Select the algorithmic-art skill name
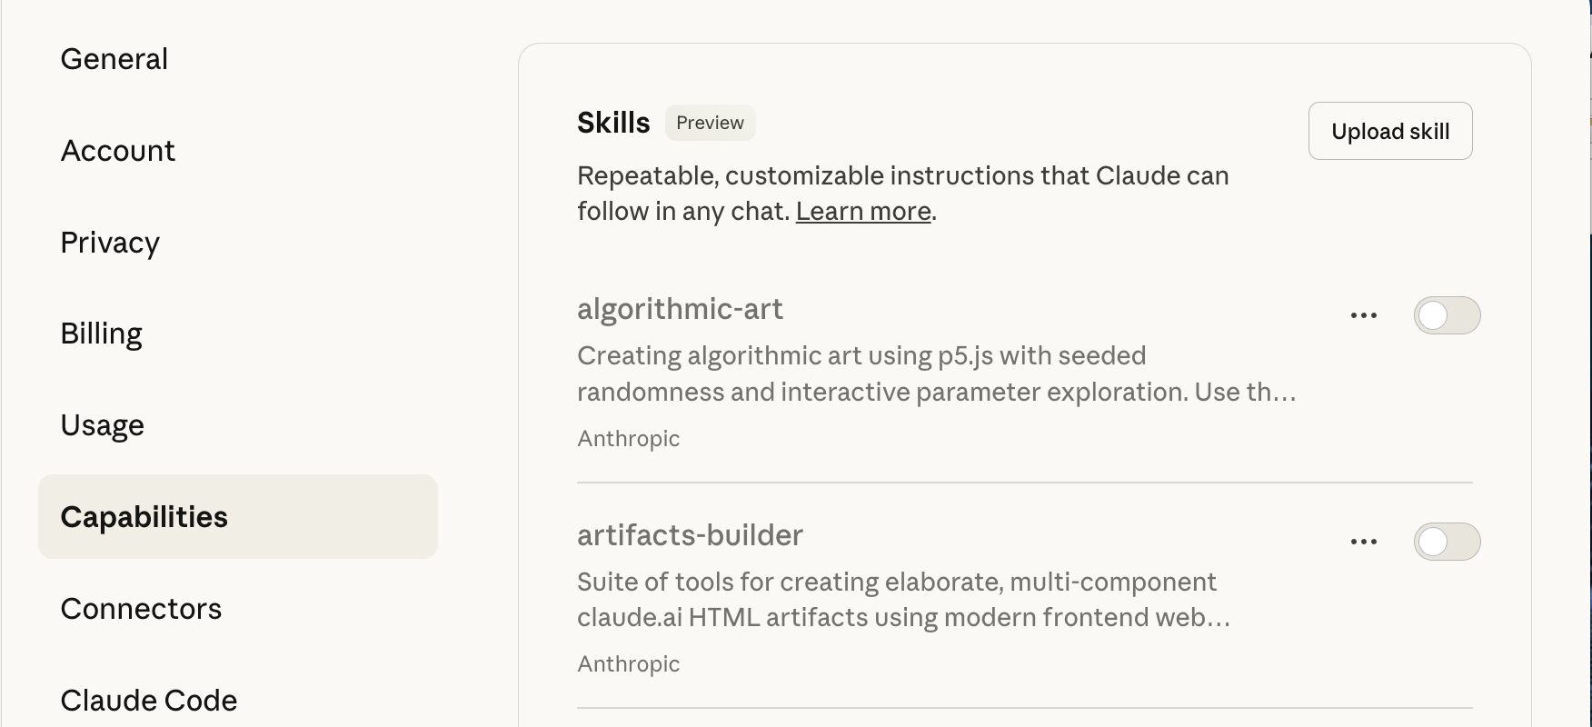The height and width of the screenshot is (727, 1592). click(681, 309)
